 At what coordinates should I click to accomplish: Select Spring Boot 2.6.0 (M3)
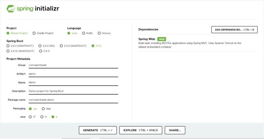click(x=47, y=46)
